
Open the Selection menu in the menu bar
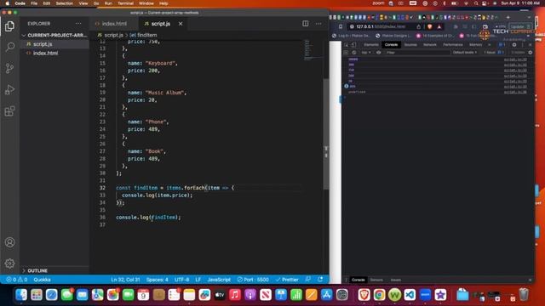65,3
